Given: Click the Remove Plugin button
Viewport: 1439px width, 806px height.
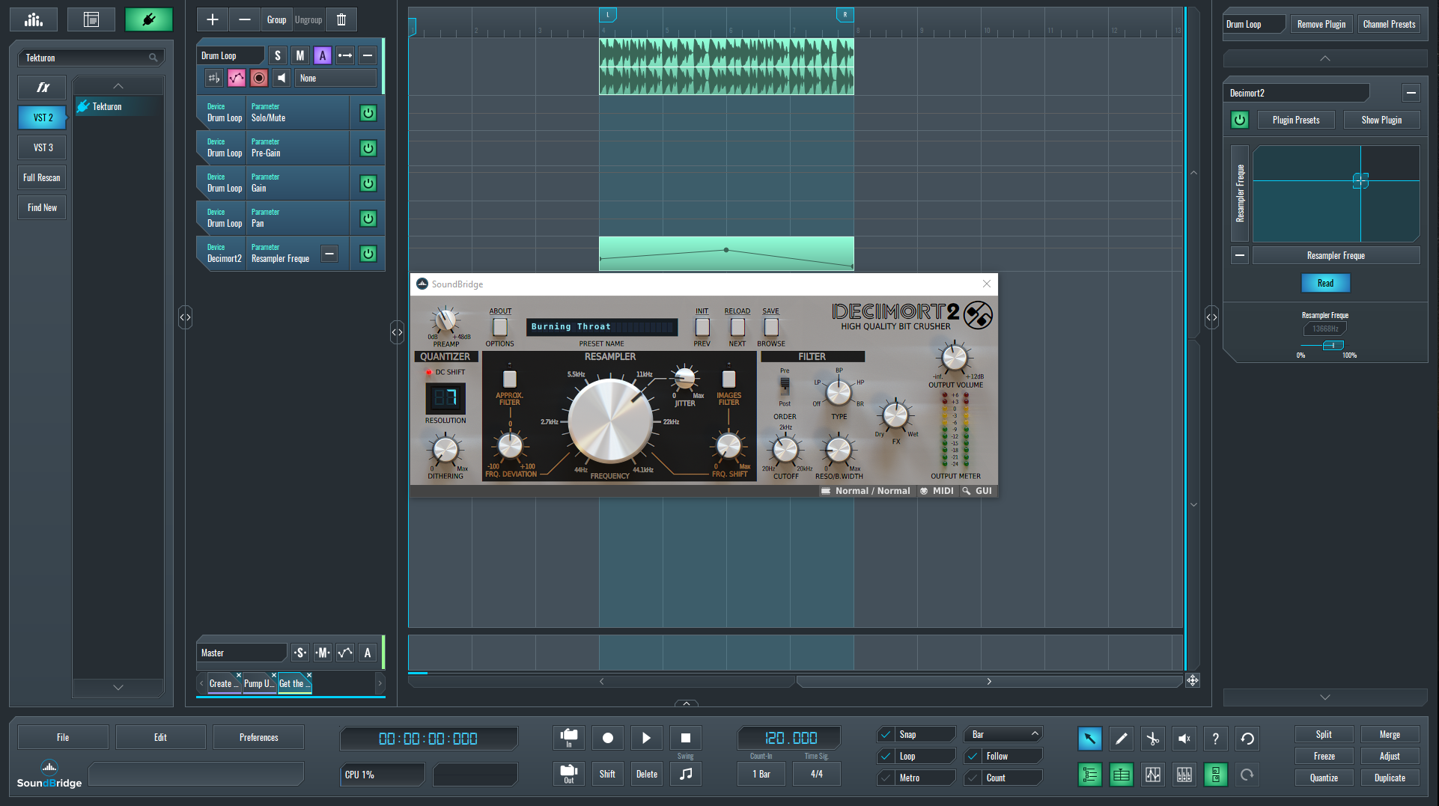Looking at the screenshot, I should click(x=1321, y=24).
